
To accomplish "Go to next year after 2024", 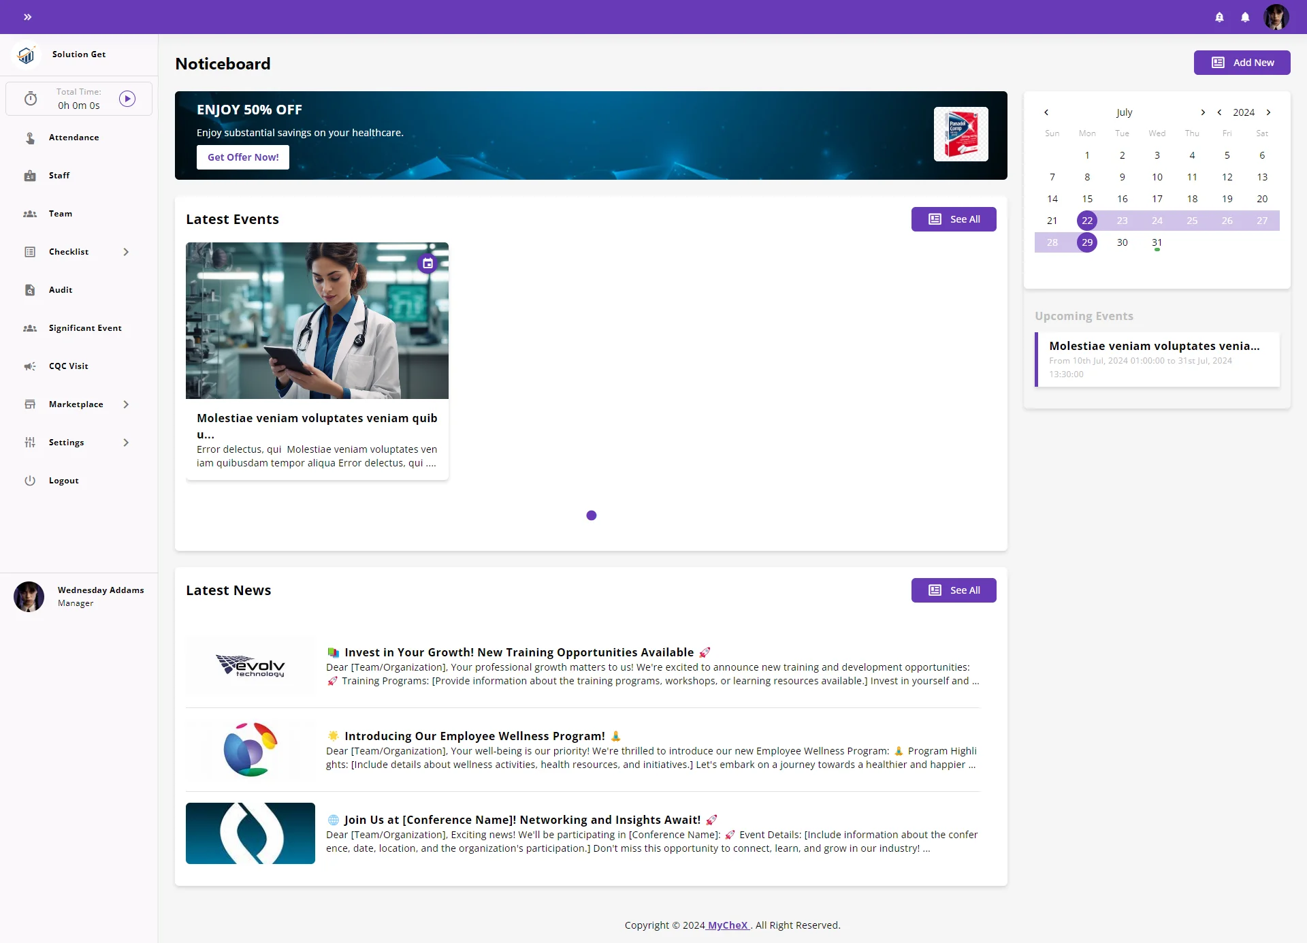I will [x=1268, y=112].
